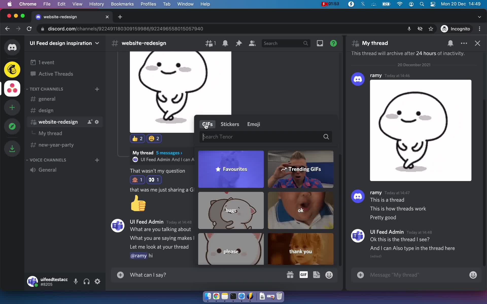Image resolution: width=487 pixels, height=304 pixels.
Task: Attach a file in channel message bar
Action: tap(120, 275)
